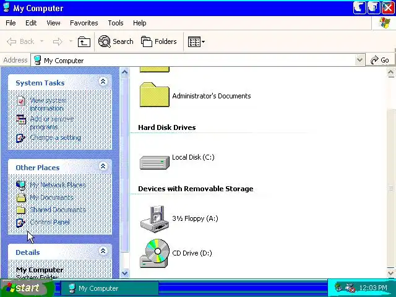Image resolution: width=396 pixels, height=297 pixels.
Task: Collapse the System Tasks panel
Action: 103,82
